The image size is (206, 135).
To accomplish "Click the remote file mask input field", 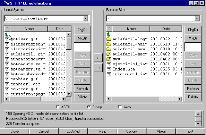I will coord(193,47).
